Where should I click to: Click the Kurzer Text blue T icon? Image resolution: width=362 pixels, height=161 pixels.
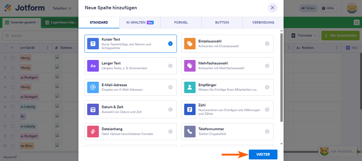pos(93,43)
